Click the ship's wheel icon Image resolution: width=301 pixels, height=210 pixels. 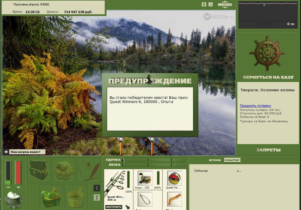click(268, 53)
